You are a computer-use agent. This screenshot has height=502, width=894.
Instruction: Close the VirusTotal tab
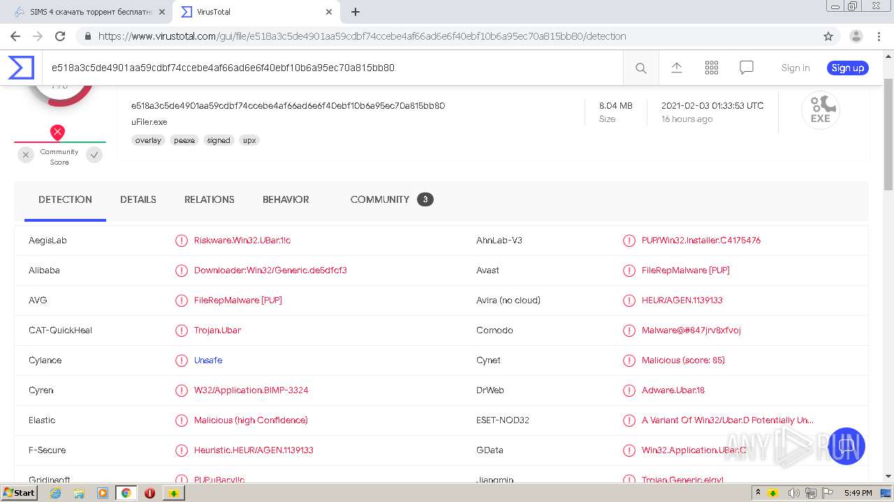pos(329,12)
